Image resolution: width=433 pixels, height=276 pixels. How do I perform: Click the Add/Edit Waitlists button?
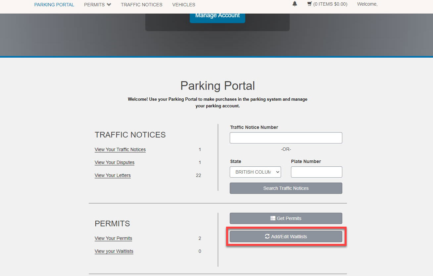(x=286, y=237)
